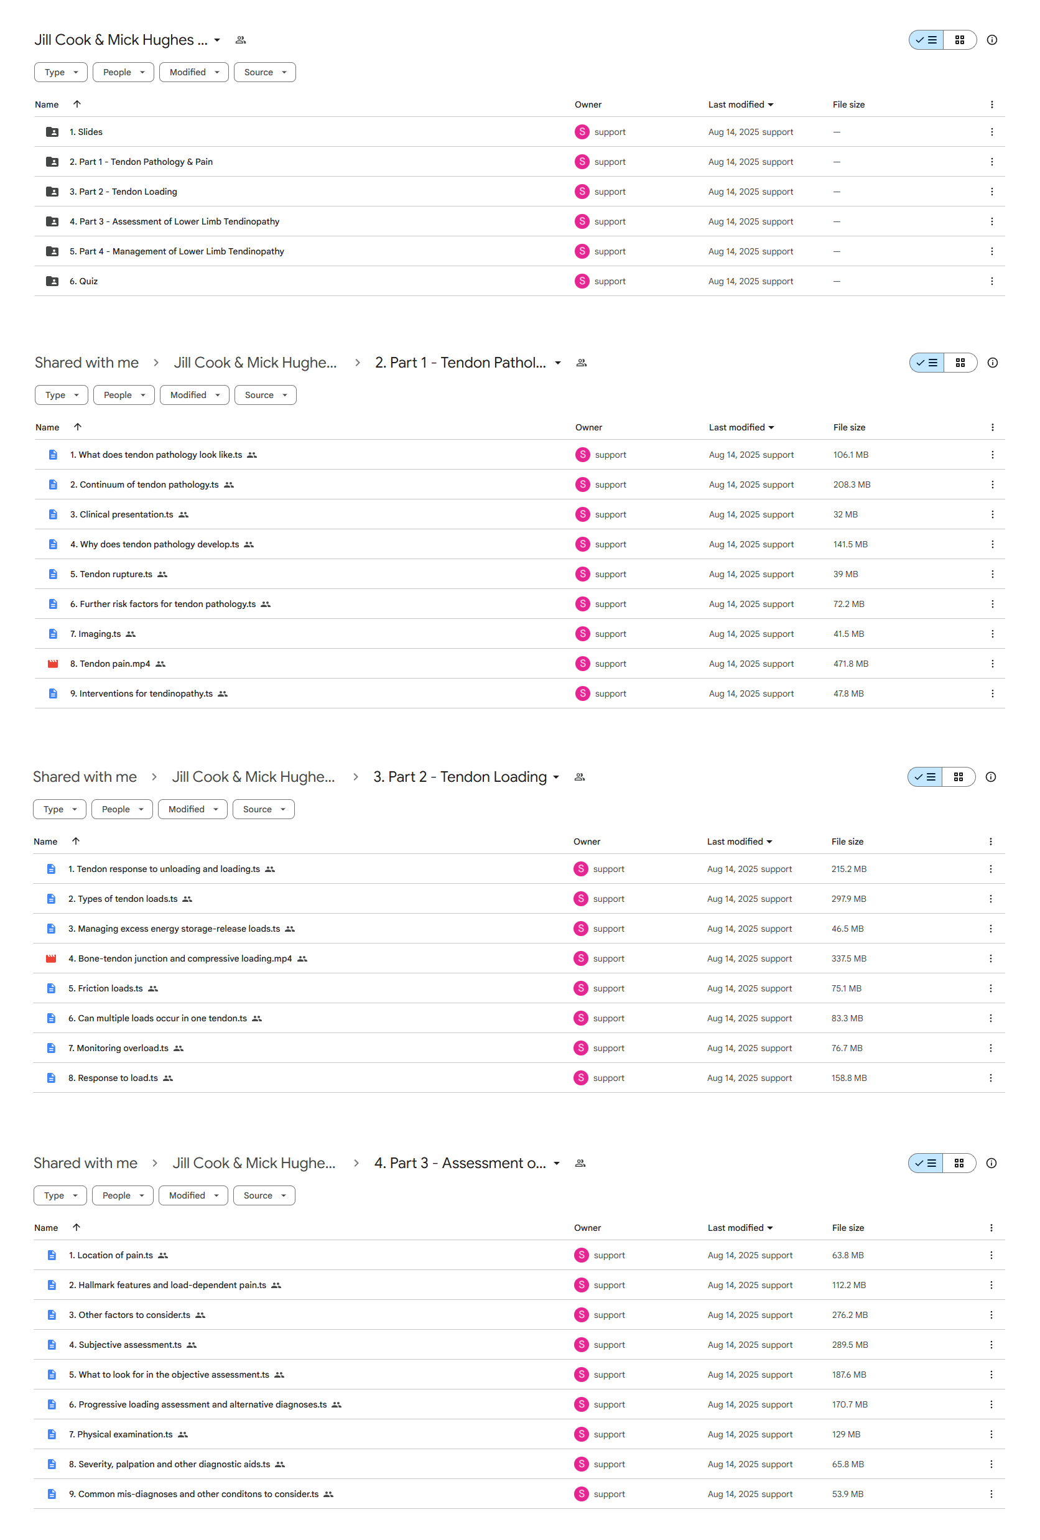Open more actions for '8. Response to load.ts'
Screen dimensions: 1040x1540
pyautogui.click(x=990, y=1077)
